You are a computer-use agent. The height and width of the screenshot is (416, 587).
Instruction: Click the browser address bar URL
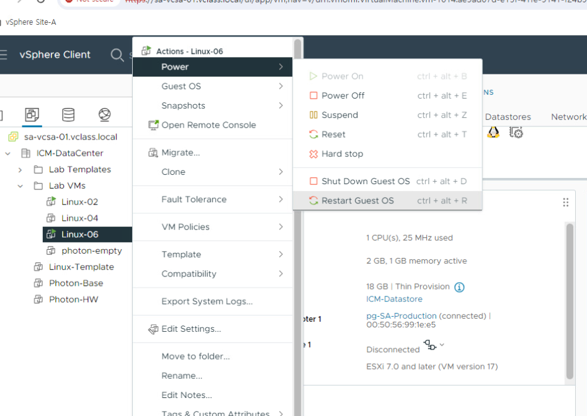pos(356,1)
